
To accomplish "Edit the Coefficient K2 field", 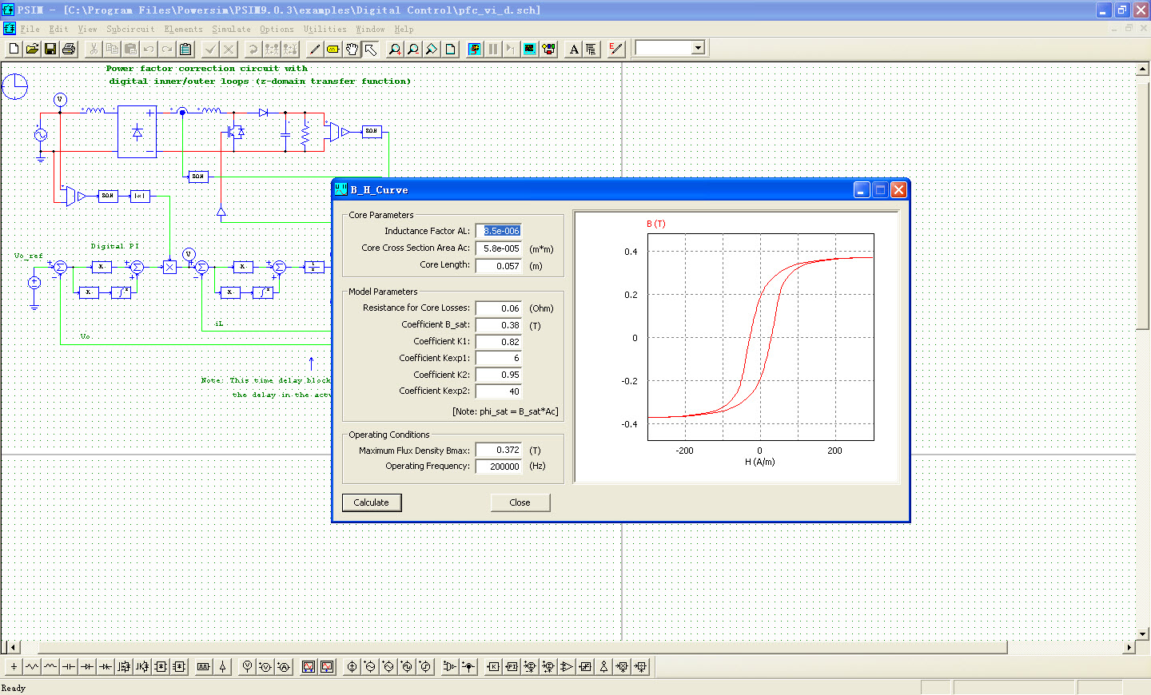I will [499, 375].
